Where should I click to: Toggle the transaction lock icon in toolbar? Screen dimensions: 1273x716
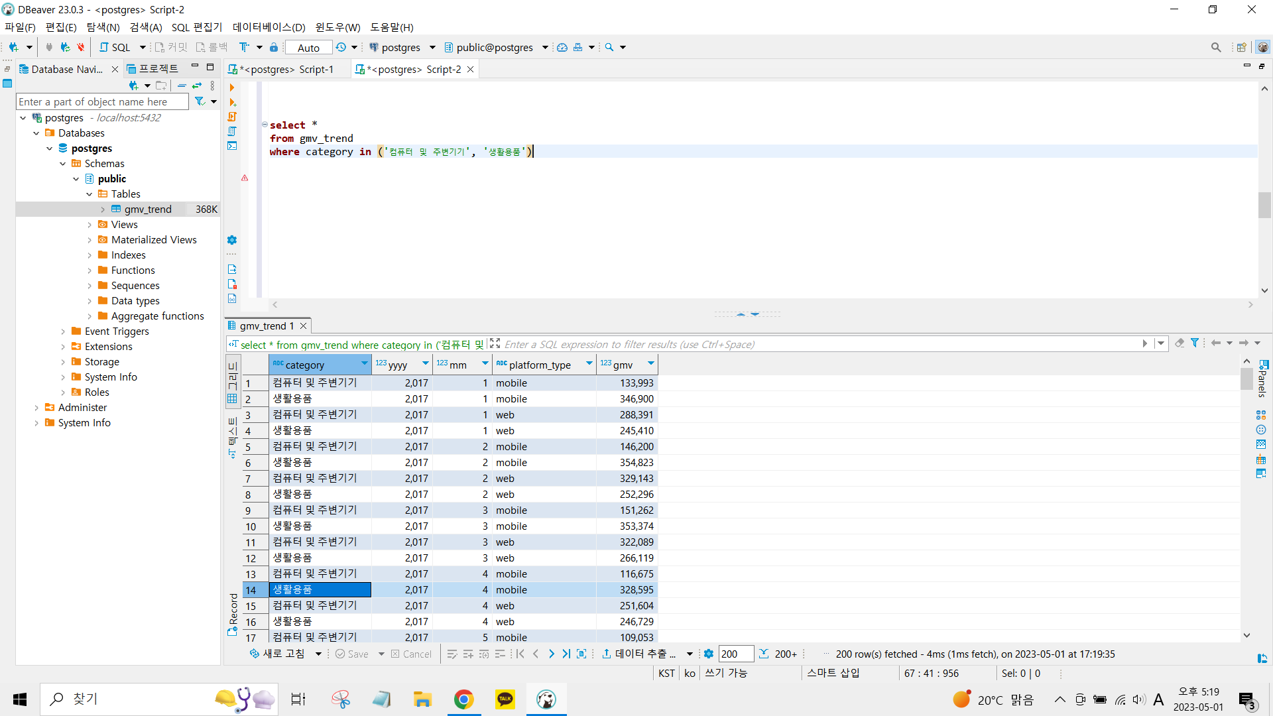[x=274, y=47]
